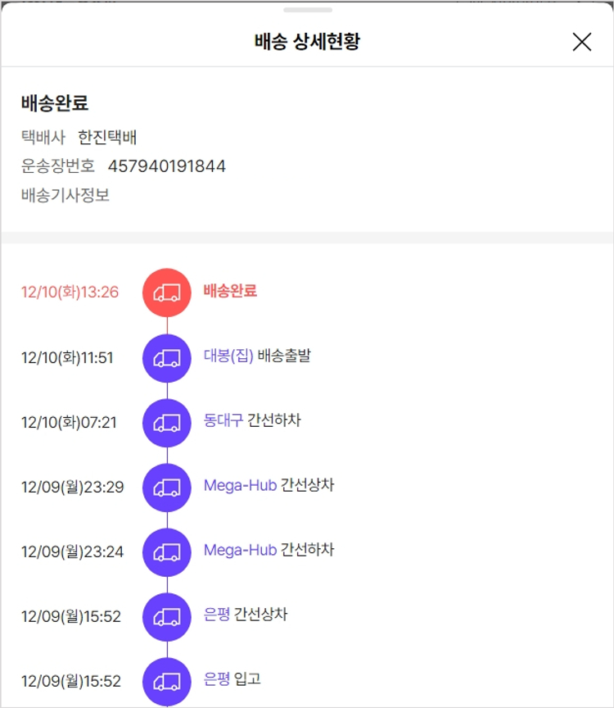Click the truck icon for 대봉(집) 배송출발

(x=167, y=357)
